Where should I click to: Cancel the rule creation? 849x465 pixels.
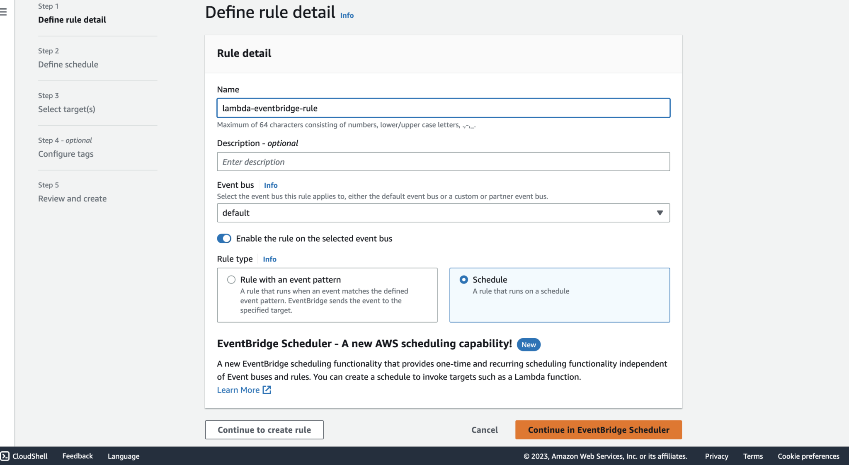click(x=484, y=430)
